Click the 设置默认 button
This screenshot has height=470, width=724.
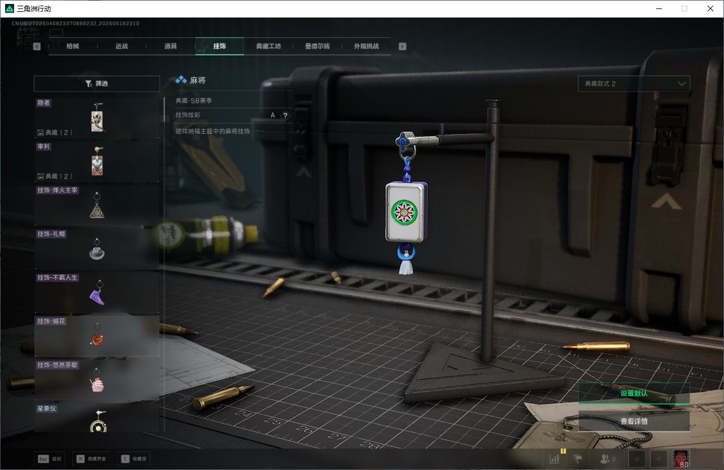pyautogui.click(x=634, y=393)
